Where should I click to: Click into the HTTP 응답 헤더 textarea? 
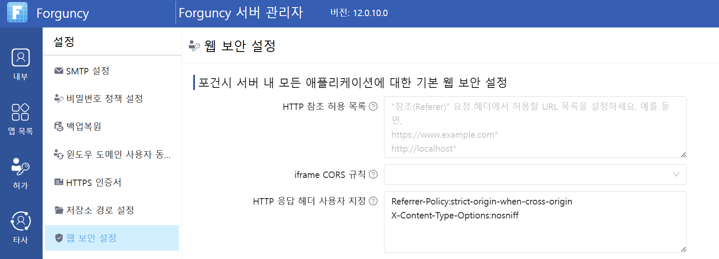click(535, 222)
